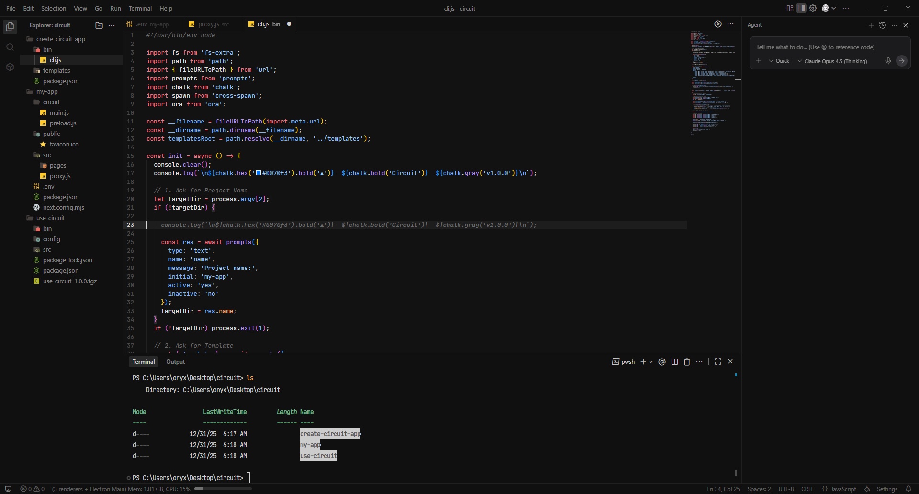This screenshot has height=494, width=919.
Task: Add attachment with plus in agent input box
Action: pyautogui.click(x=759, y=61)
